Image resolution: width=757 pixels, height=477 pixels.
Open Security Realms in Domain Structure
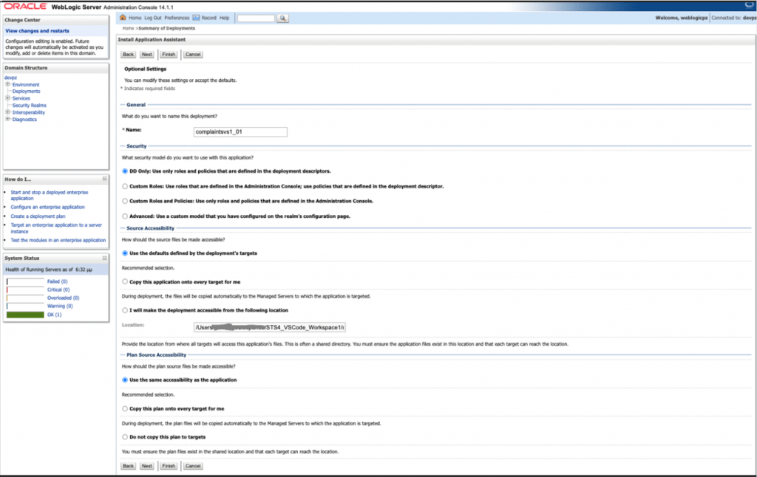[x=30, y=105]
